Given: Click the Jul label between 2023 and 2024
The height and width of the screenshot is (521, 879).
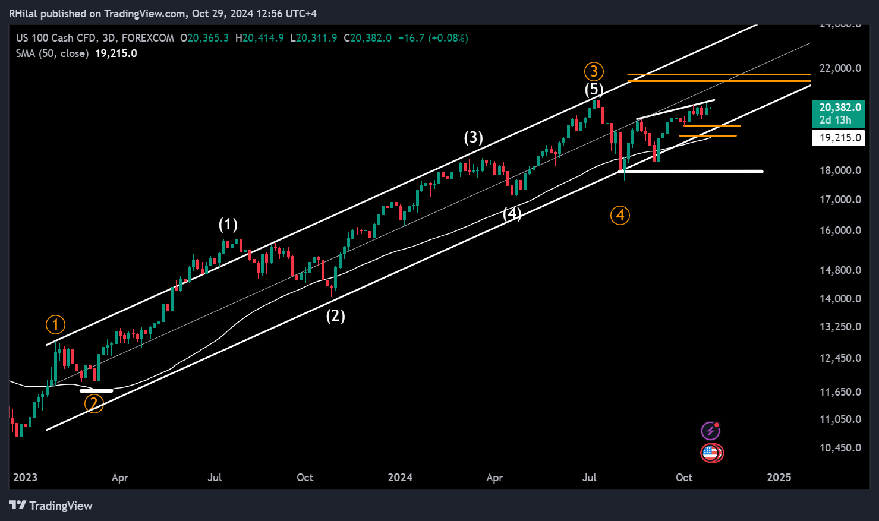Looking at the screenshot, I should pyautogui.click(x=215, y=478).
